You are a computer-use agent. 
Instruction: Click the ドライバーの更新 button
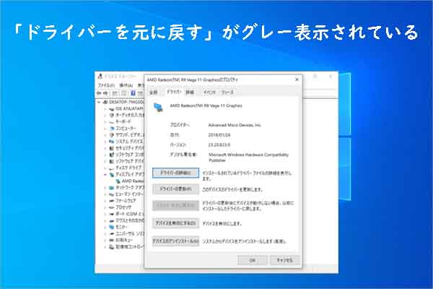175,189
